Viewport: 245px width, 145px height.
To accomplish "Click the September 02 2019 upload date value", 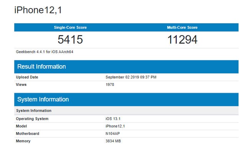I will [131, 77].
